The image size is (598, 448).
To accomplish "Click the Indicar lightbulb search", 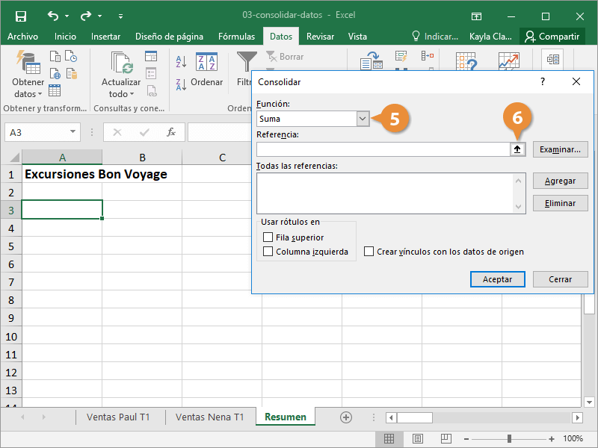I will (x=435, y=36).
